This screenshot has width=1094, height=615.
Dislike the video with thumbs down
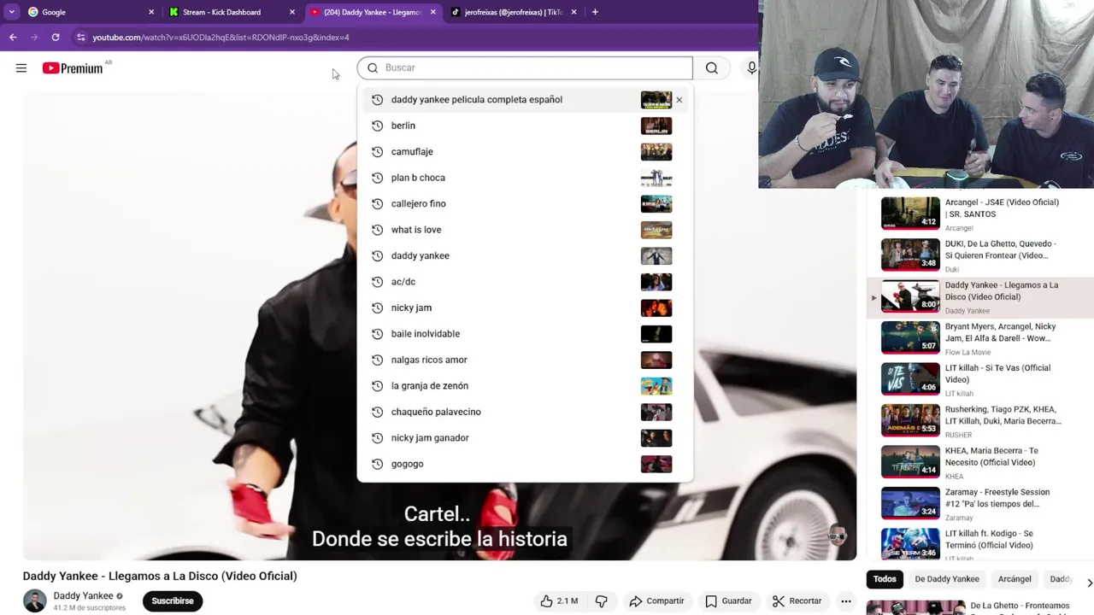[602, 601]
